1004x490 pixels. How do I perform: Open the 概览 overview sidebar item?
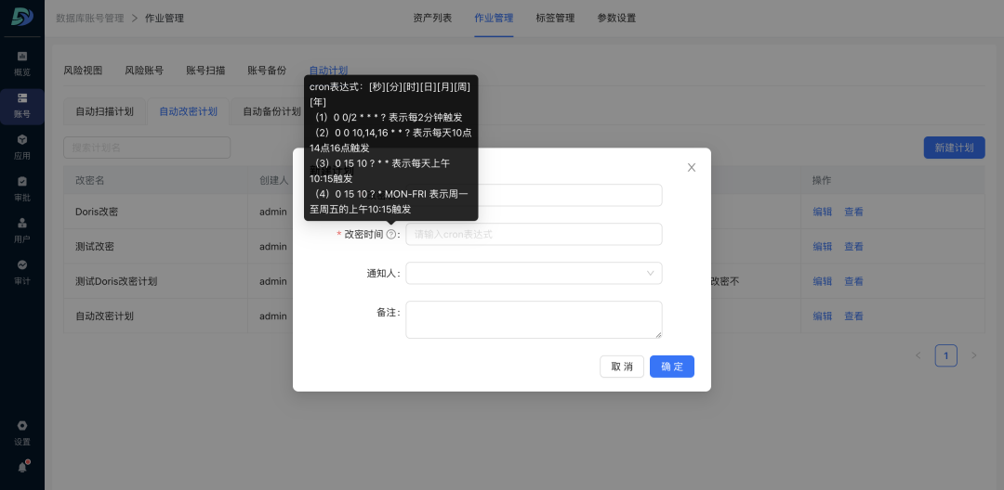(21, 64)
